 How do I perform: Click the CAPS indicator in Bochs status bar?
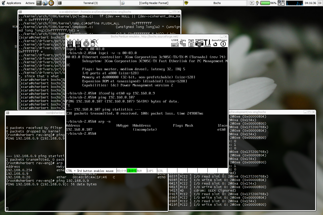(x=150, y=171)
